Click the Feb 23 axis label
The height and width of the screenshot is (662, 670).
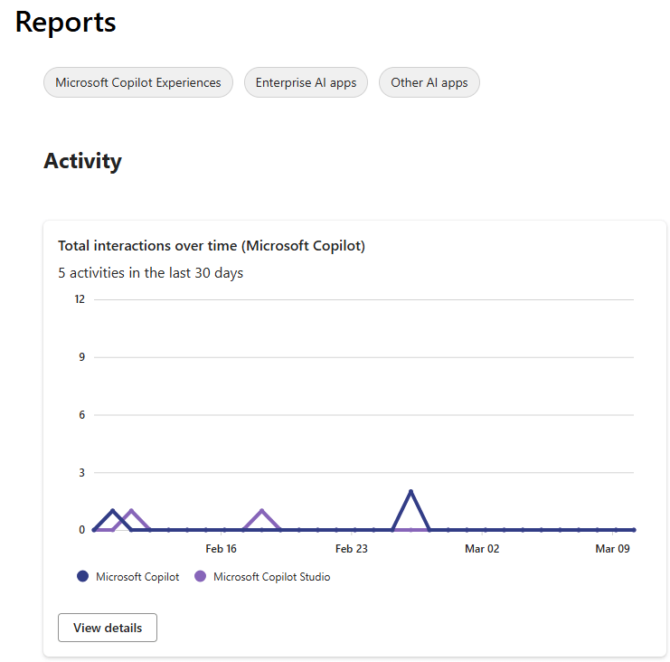pos(351,549)
